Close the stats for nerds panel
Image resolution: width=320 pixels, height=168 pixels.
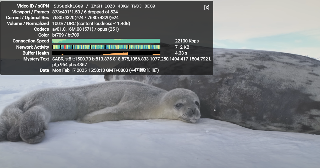click(x=206, y=8)
